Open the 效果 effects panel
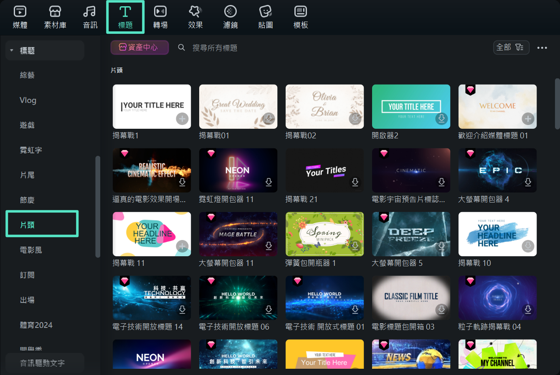The width and height of the screenshot is (560, 375). point(195,17)
